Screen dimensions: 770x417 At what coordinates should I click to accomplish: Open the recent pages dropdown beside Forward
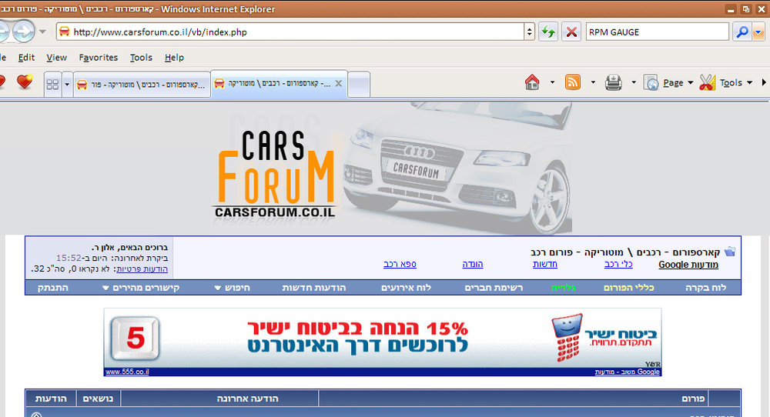[x=42, y=32]
